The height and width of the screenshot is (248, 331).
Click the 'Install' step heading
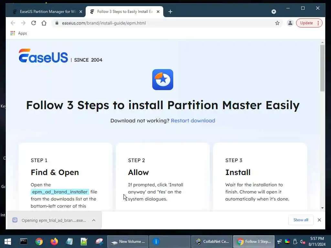[238, 172]
